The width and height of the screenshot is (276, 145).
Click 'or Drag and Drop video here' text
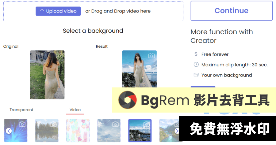[x=118, y=11]
